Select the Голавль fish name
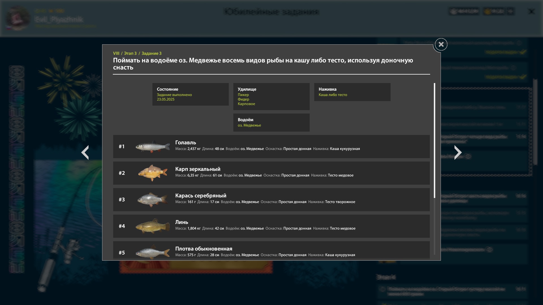 (186, 143)
